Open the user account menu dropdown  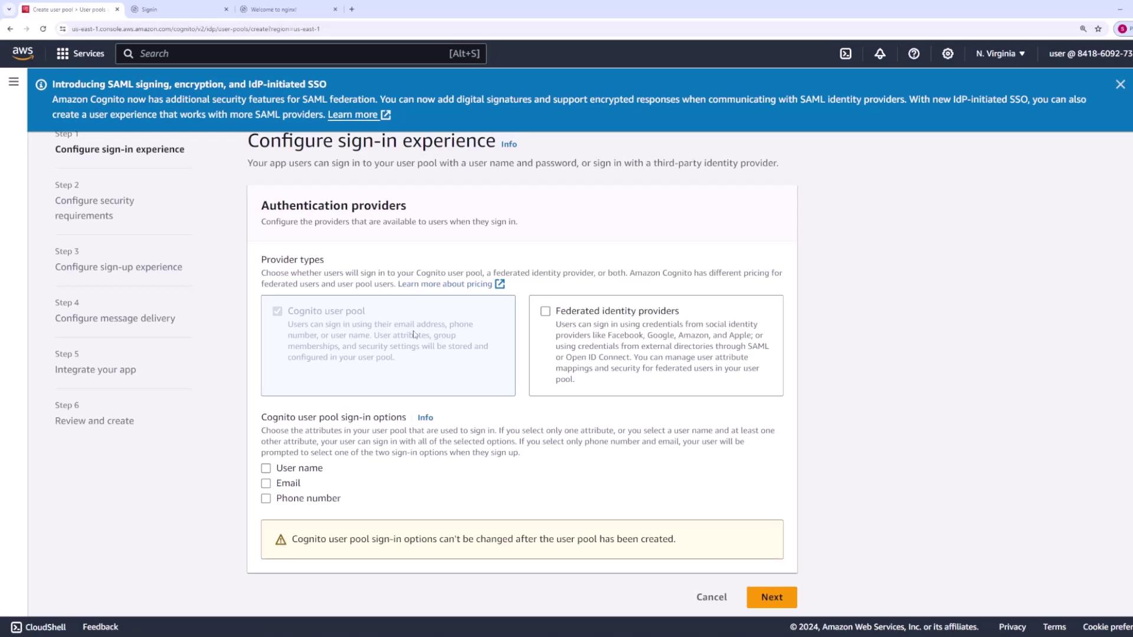(1089, 54)
